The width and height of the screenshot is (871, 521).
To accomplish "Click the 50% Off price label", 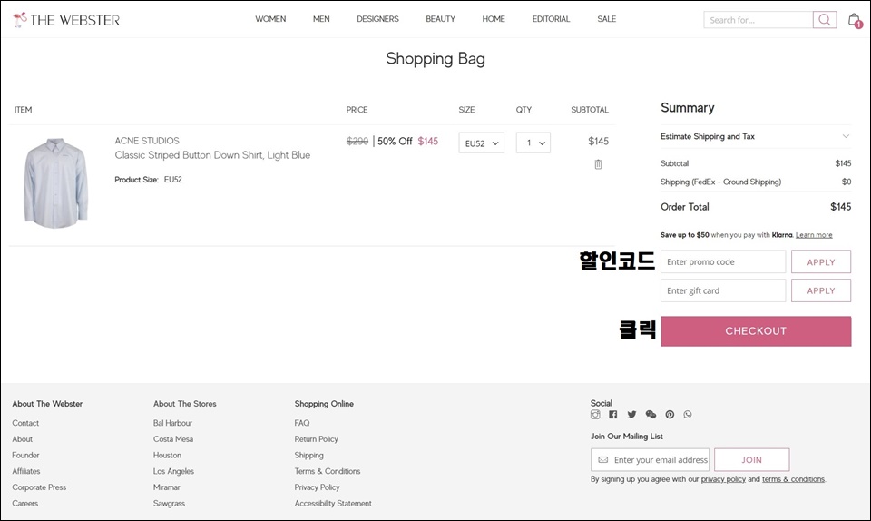I will [395, 141].
